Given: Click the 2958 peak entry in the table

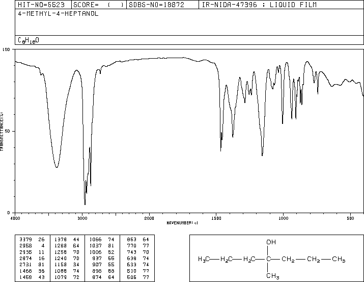Looking at the screenshot, I should tap(32, 246).
